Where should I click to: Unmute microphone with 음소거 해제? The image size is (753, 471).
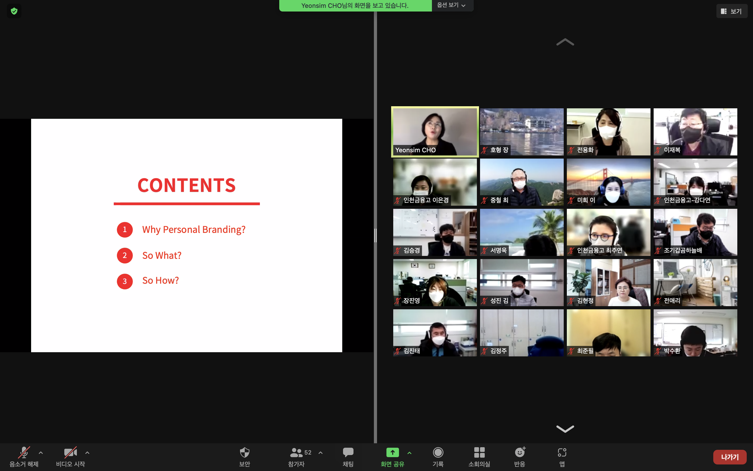pyautogui.click(x=24, y=453)
